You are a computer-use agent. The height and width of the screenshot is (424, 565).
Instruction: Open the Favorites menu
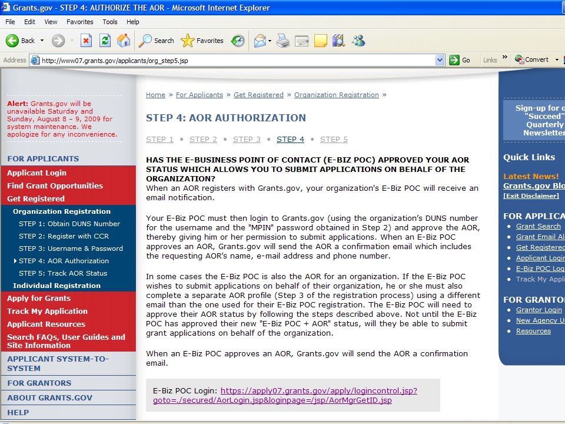[79, 22]
